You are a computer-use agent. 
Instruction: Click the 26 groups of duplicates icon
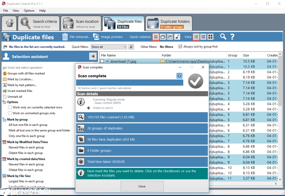[x=81, y=128]
